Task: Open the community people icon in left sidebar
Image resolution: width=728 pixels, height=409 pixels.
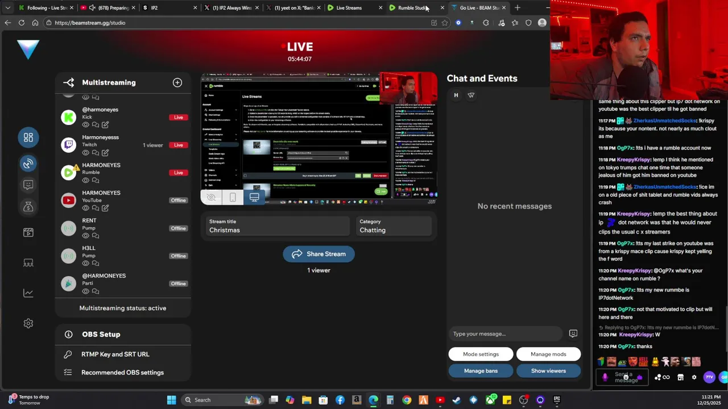Action: point(28,262)
